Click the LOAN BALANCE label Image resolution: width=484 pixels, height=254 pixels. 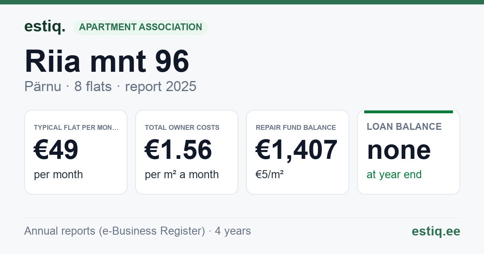point(404,127)
